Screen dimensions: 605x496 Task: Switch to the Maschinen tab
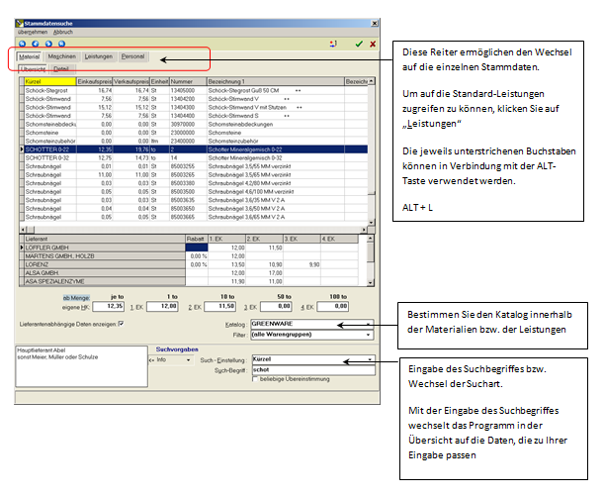pos(61,56)
